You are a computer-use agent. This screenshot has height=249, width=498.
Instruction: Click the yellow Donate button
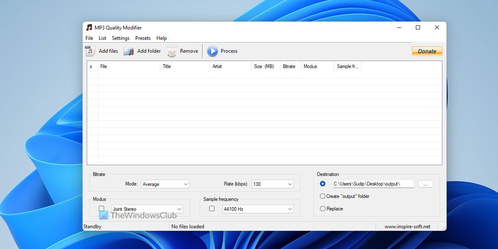click(x=427, y=51)
